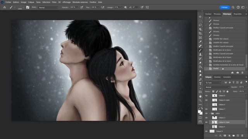248x139 pixels.
Task: Open the brush settings panel icon
Action: point(28,7)
